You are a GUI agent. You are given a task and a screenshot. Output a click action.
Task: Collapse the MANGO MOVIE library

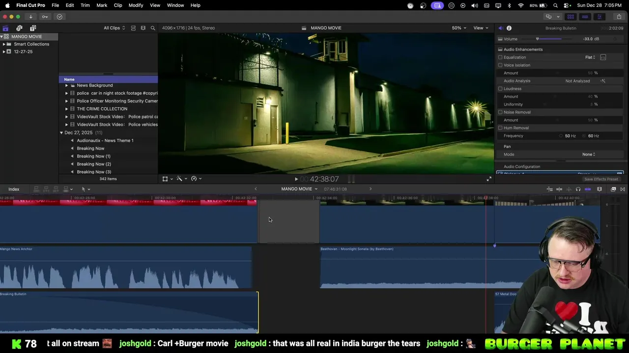click(2, 37)
